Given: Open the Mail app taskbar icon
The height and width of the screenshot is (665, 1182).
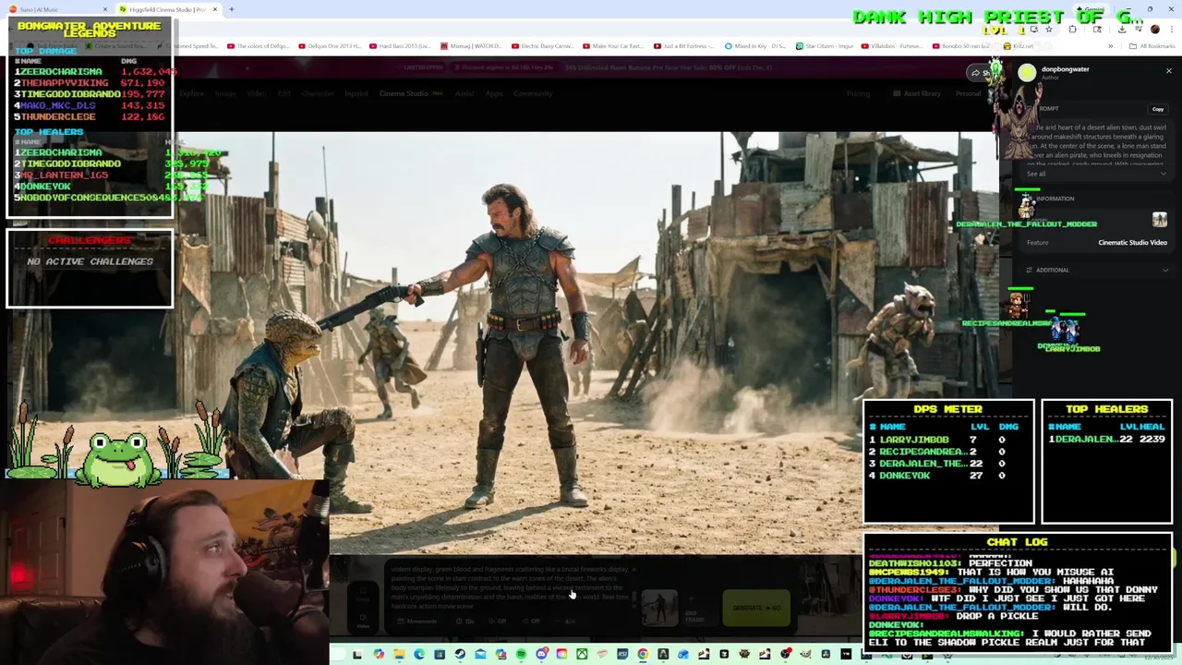Looking at the screenshot, I should (x=480, y=654).
